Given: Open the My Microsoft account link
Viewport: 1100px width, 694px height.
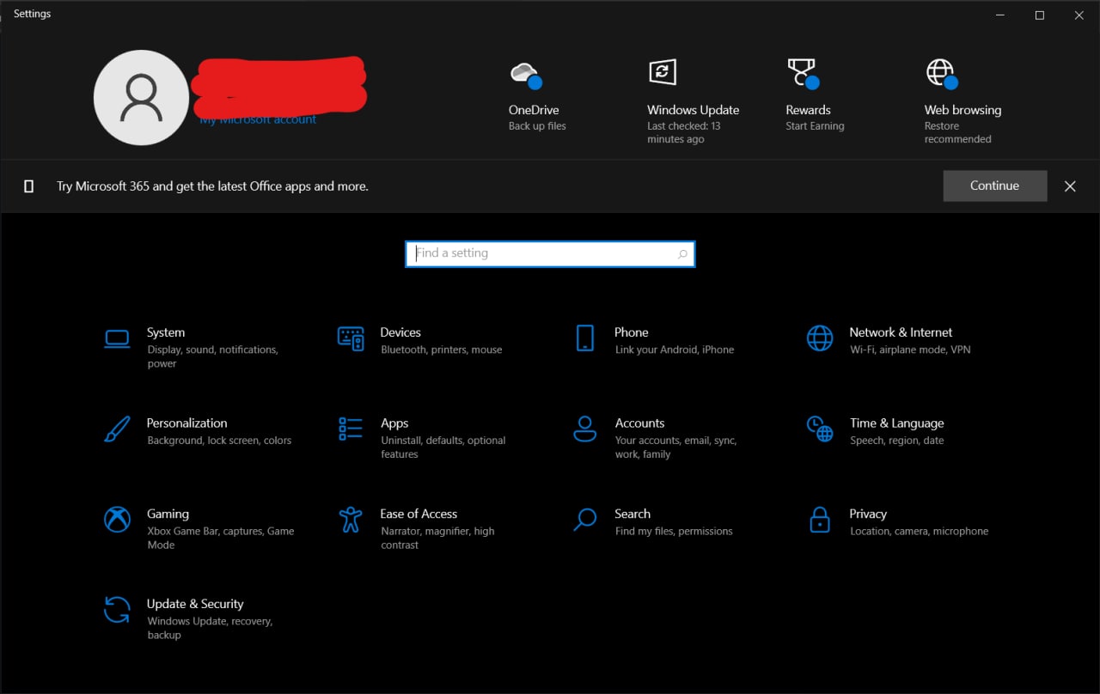Looking at the screenshot, I should click(258, 120).
